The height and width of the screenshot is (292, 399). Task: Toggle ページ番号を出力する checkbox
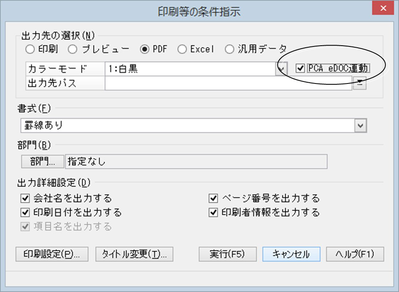(x=213, y=198)
